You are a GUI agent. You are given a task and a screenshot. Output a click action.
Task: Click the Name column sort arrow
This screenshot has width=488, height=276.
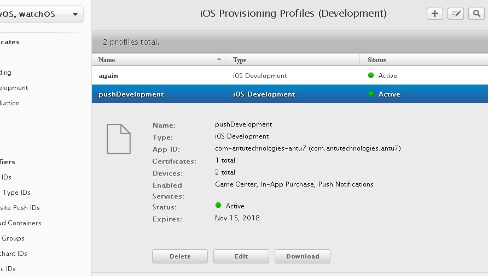tap(219, 59)
